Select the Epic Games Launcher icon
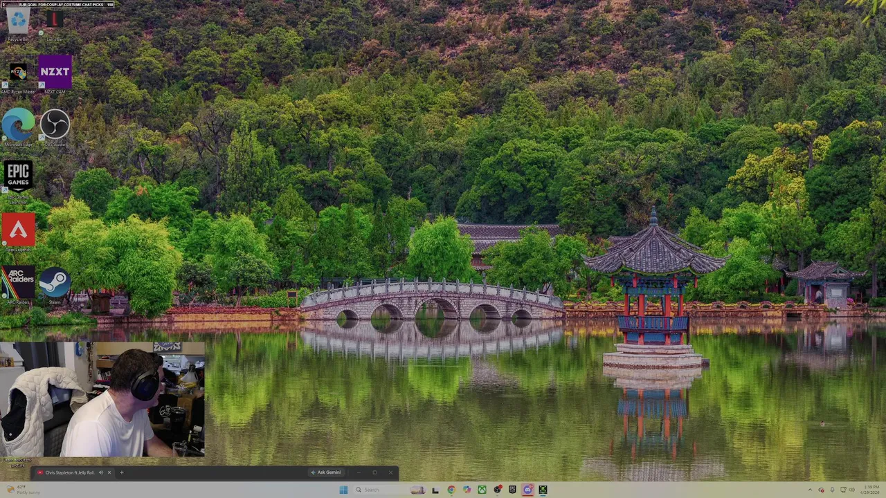The image size is (886, 498). 18,181
